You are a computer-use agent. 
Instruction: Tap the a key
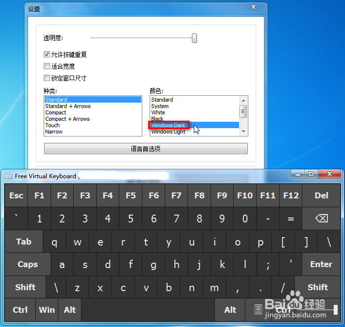tap(62, 264)
